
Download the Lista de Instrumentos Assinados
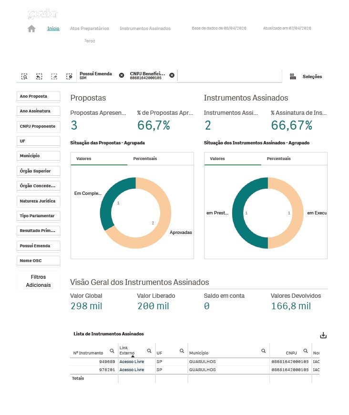point(323,335)
